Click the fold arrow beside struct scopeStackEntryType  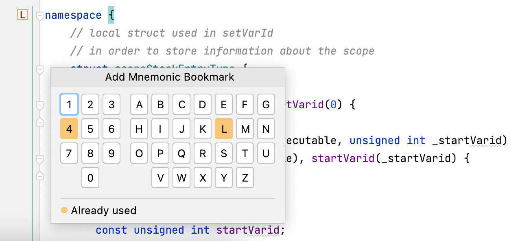click(x=39, y=70)
